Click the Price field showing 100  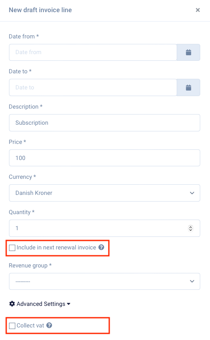click(105, 158)
